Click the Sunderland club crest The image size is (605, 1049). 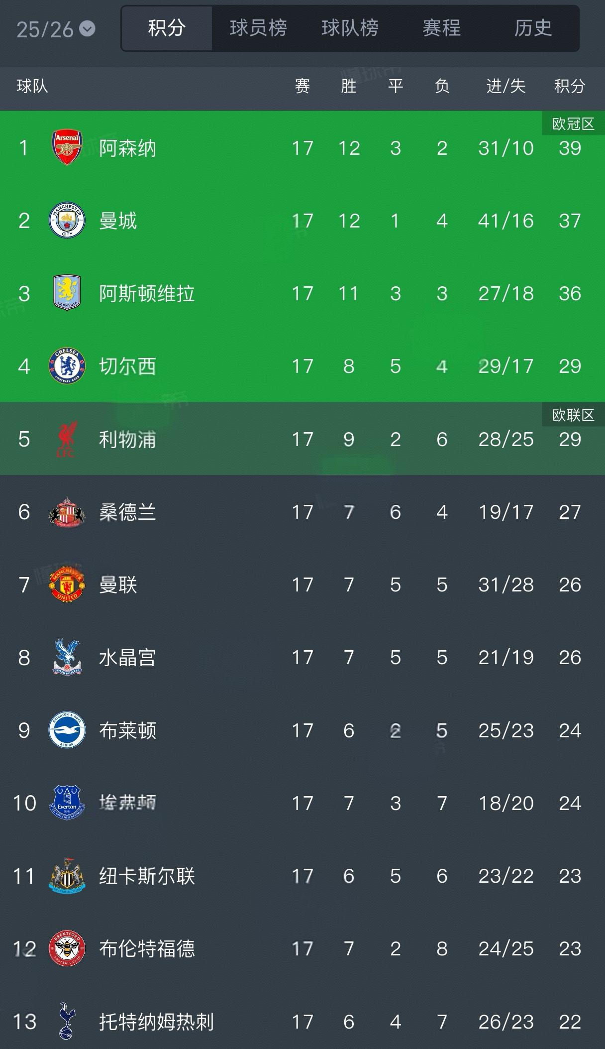(67, 512)
